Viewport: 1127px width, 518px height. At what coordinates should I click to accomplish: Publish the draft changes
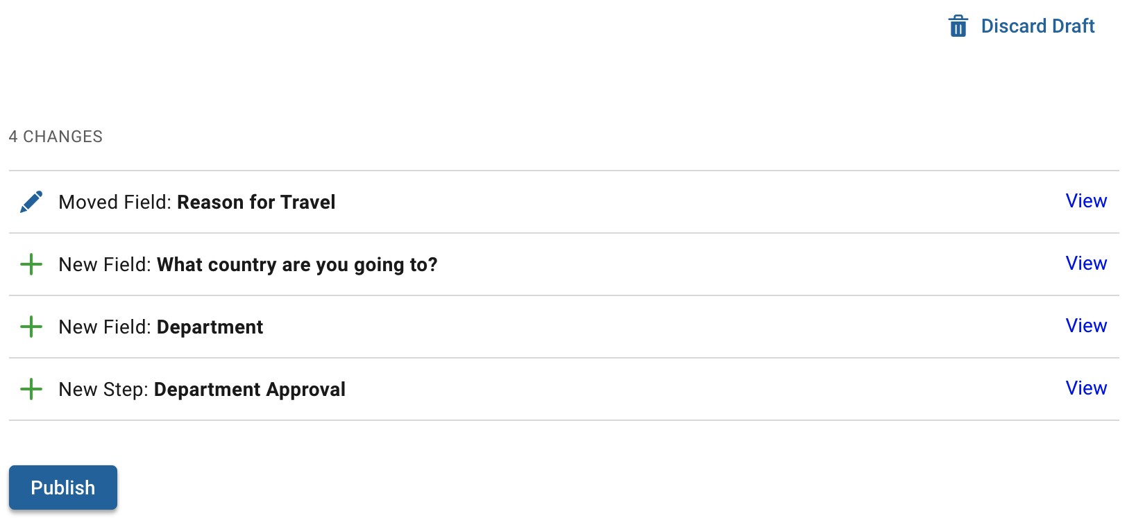click(x=63, y=487)
